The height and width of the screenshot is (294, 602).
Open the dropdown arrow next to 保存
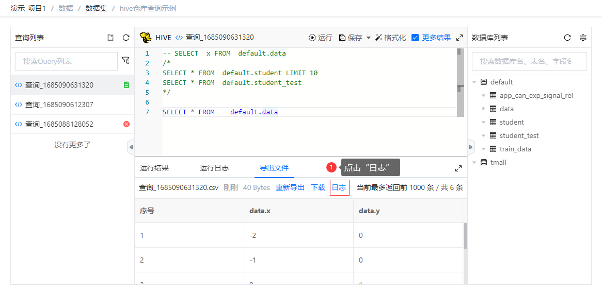tap(369, 38)
